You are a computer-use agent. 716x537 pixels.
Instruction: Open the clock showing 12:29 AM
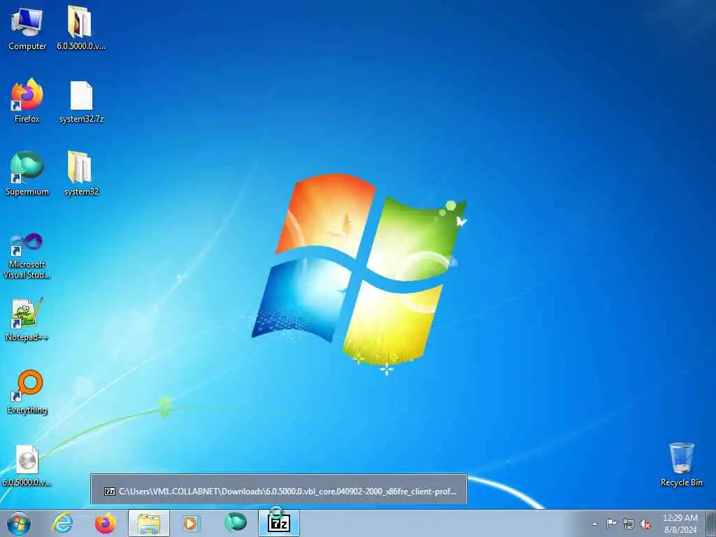680,523
